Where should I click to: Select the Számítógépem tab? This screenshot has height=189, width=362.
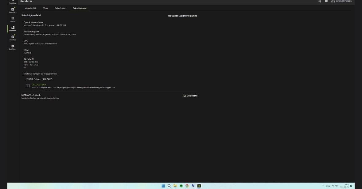[80, 8]
